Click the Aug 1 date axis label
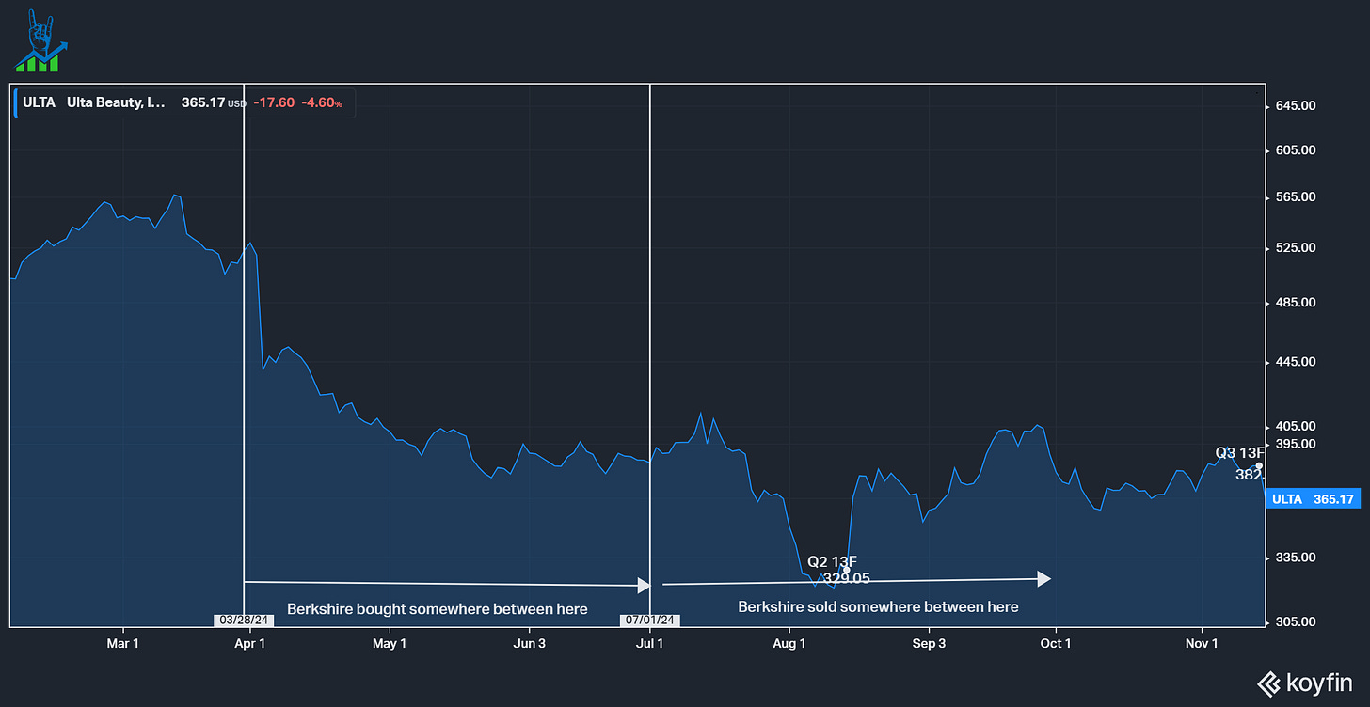 coord(789,644)
